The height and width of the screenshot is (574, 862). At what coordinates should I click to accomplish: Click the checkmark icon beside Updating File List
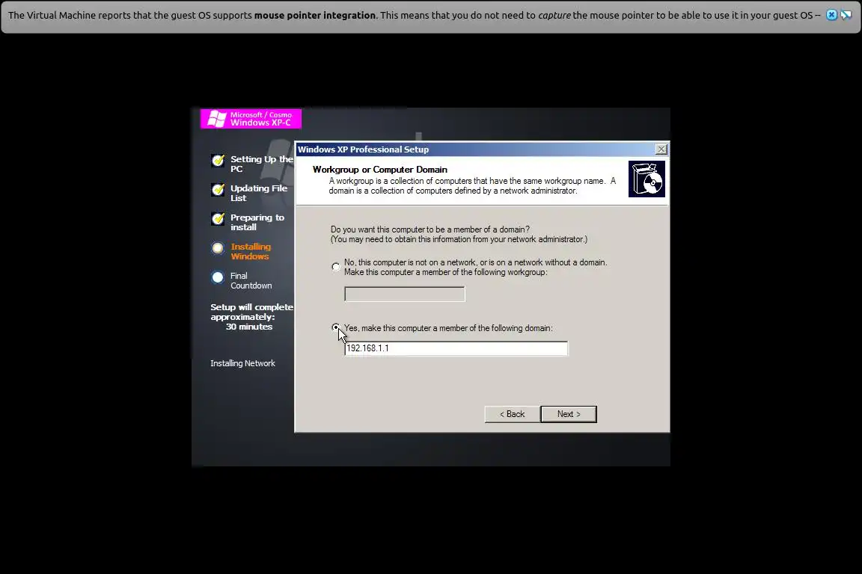tap(218, 190)
